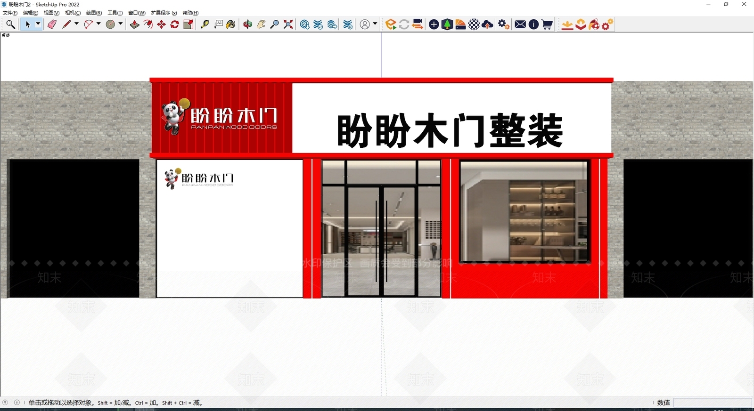Click the Search SketchUp magnifier icon
Screen dimensions: 754x411
click(10, 24)
